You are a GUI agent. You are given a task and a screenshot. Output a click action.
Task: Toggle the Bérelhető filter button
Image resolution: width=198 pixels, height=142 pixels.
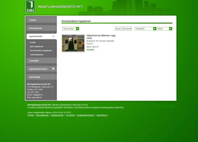pos(127,29)
